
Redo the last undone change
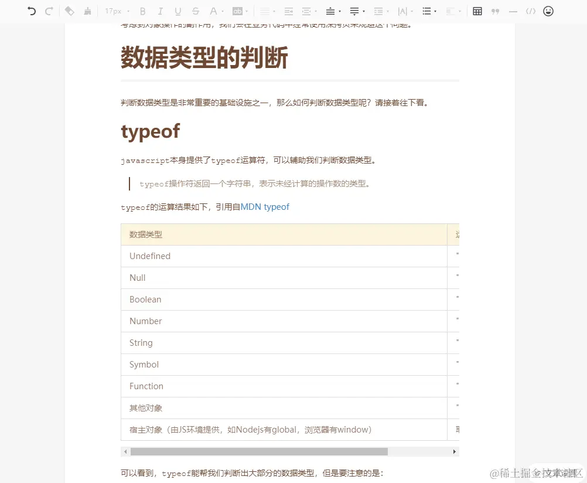[49, 11]
